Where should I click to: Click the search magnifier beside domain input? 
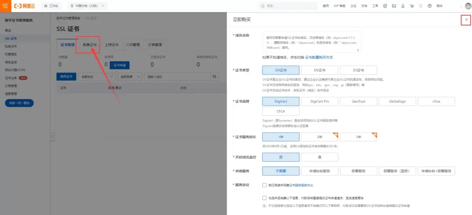215,77
